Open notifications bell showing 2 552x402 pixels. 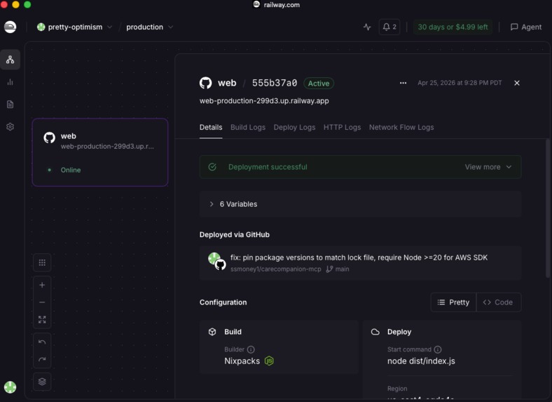click(x=389, y=27)
